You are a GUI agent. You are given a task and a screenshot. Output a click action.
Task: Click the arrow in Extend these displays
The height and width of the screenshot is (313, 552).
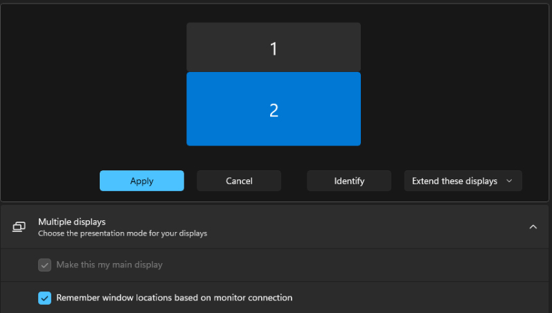(510, 181)
